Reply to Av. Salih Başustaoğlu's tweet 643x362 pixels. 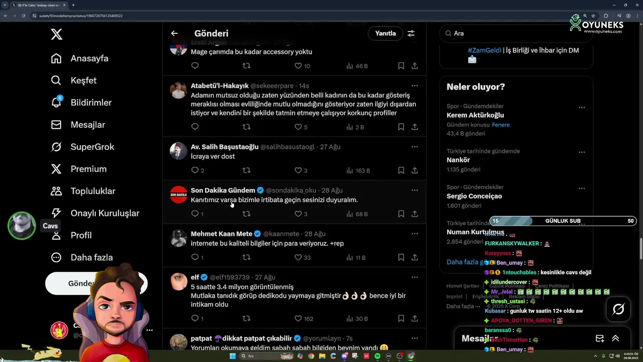195,170
